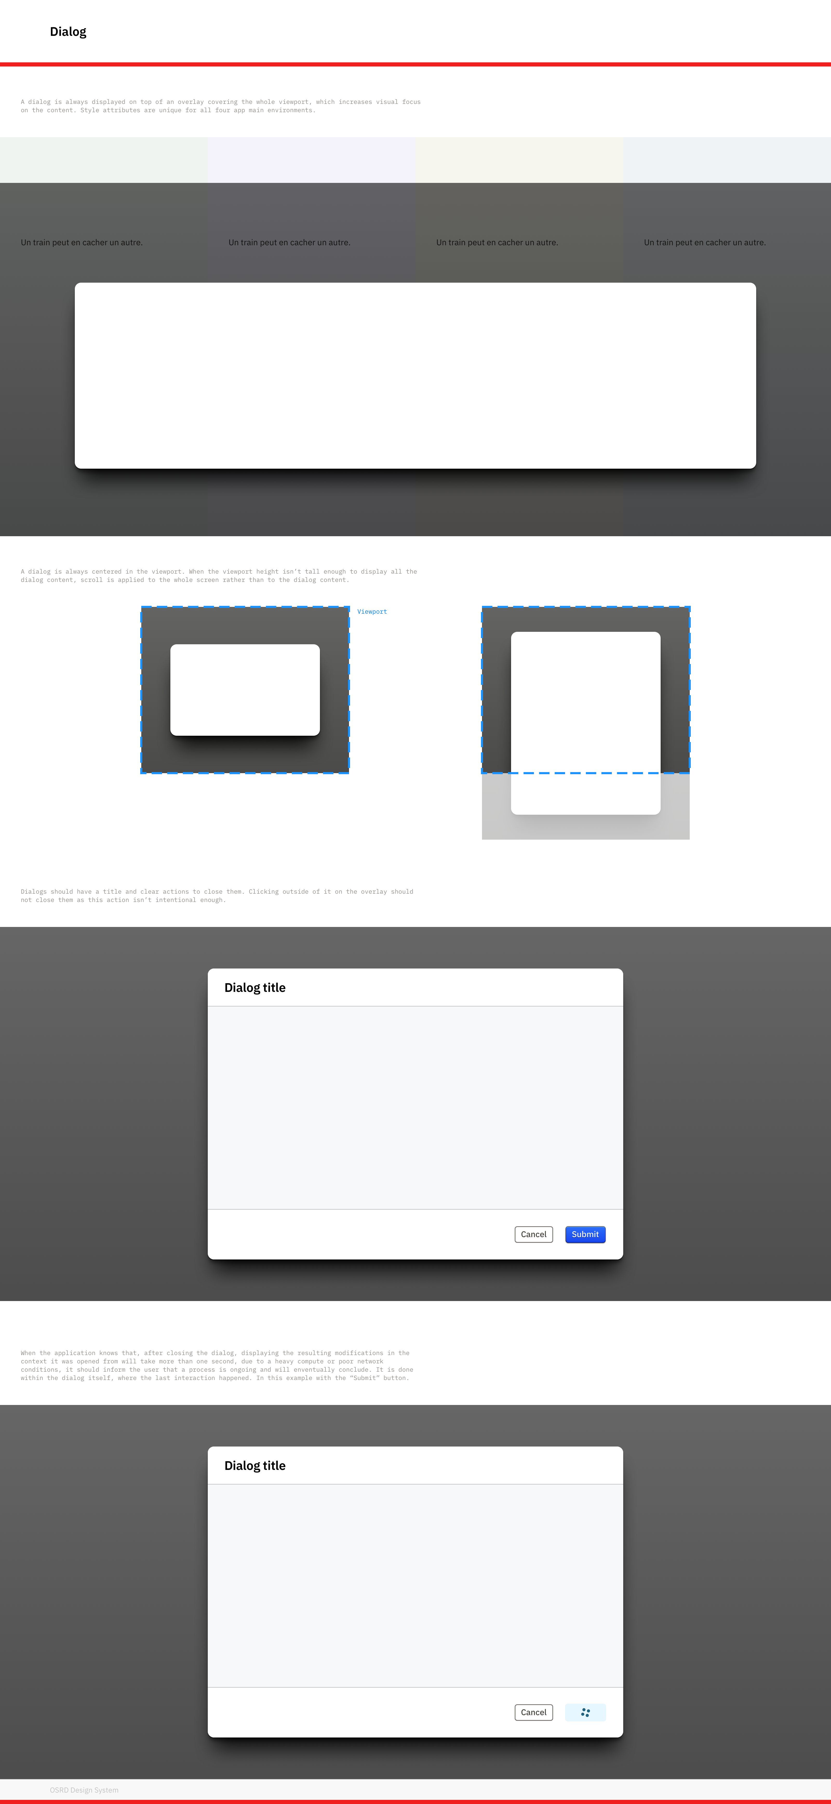Click the Dialog title above the Submit dialog
The height and width of the screenshot is (1804, 831).
point(255,987)
